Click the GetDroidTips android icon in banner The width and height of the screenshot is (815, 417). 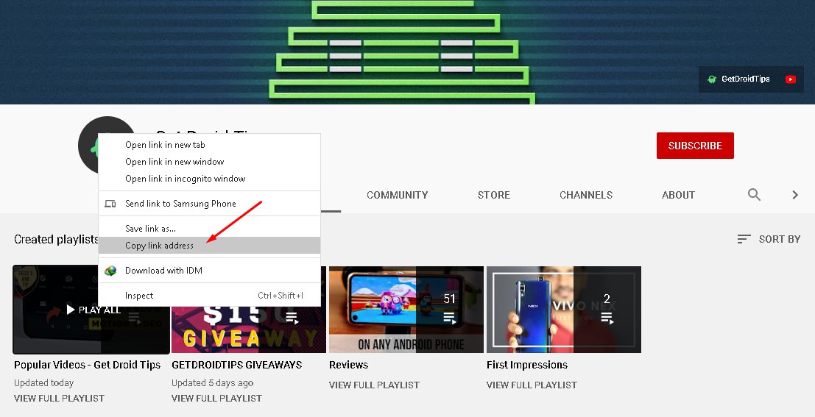(x=712, y=79)
